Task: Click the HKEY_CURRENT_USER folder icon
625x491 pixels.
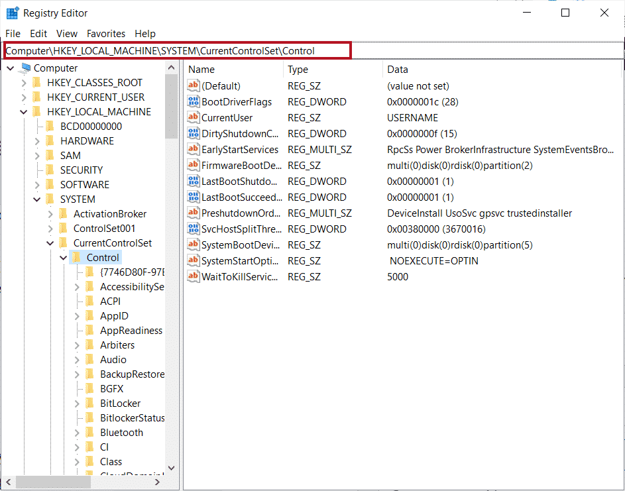Action: point(36,97)
